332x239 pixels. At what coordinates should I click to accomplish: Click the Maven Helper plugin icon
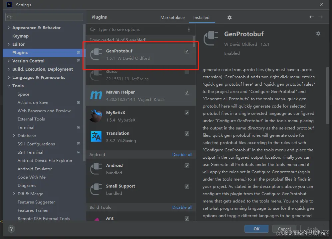coord(96,95)
